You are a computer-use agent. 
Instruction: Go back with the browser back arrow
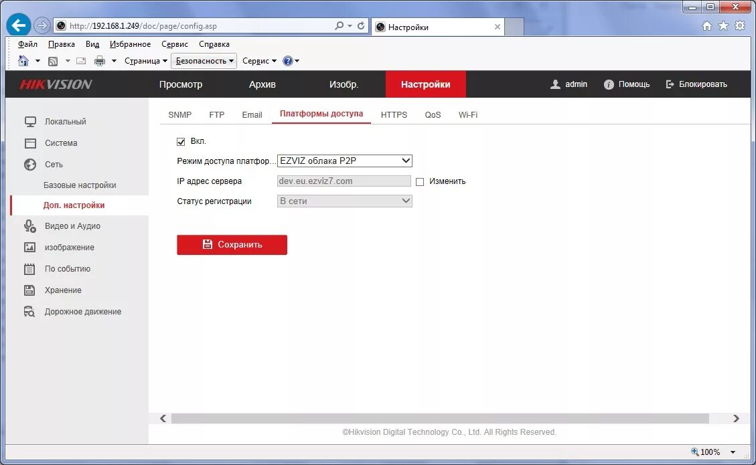[18, 25]
